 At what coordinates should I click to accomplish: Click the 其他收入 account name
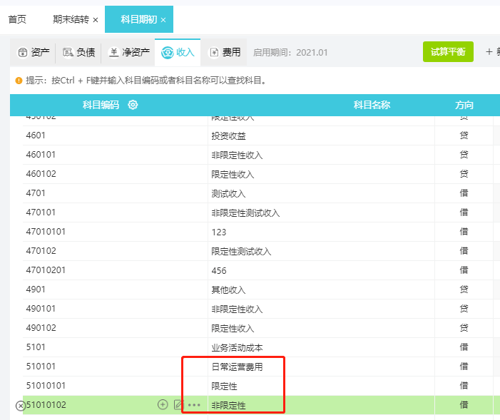point(229,290)
